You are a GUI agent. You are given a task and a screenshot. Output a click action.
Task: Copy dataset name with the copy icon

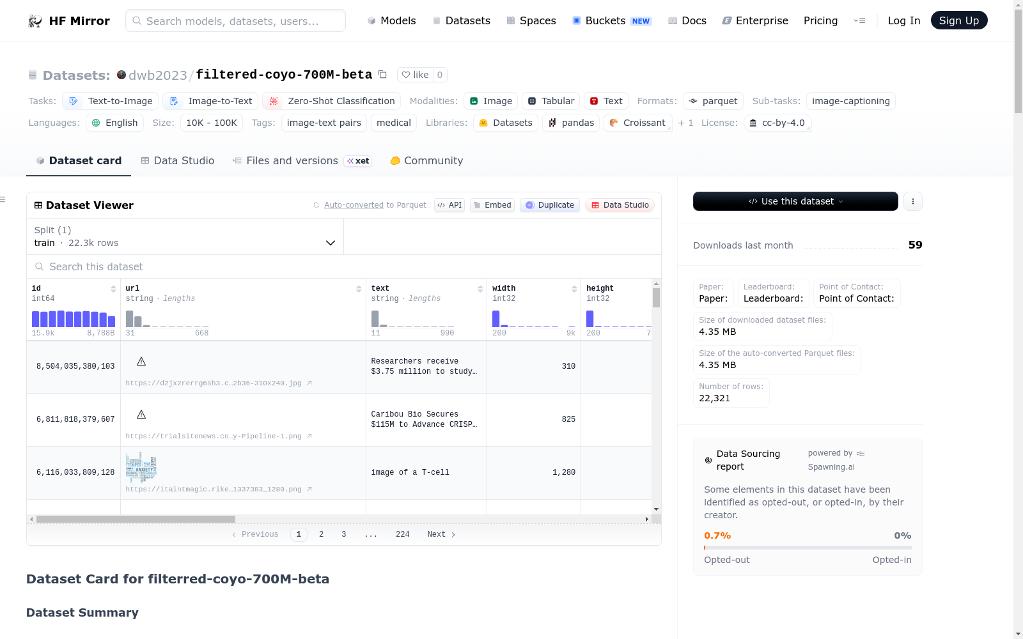pos(382,74)
